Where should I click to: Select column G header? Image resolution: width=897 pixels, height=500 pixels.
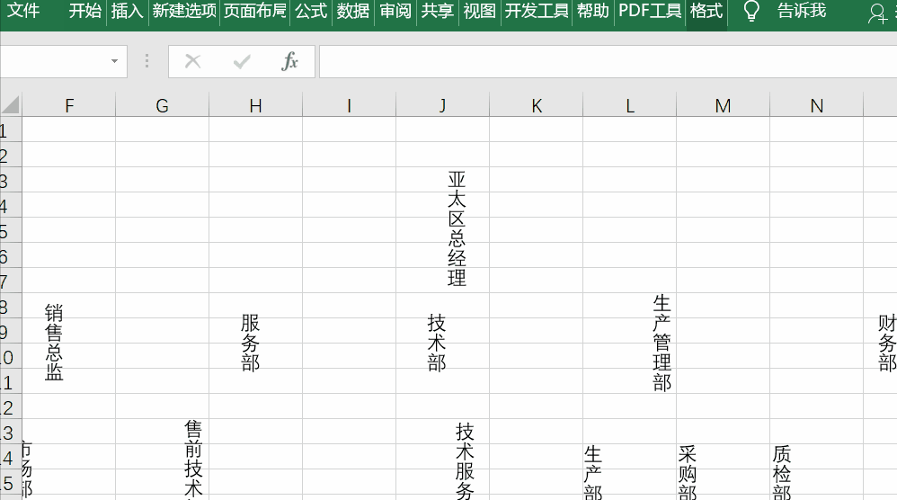(x=163, y=105)
